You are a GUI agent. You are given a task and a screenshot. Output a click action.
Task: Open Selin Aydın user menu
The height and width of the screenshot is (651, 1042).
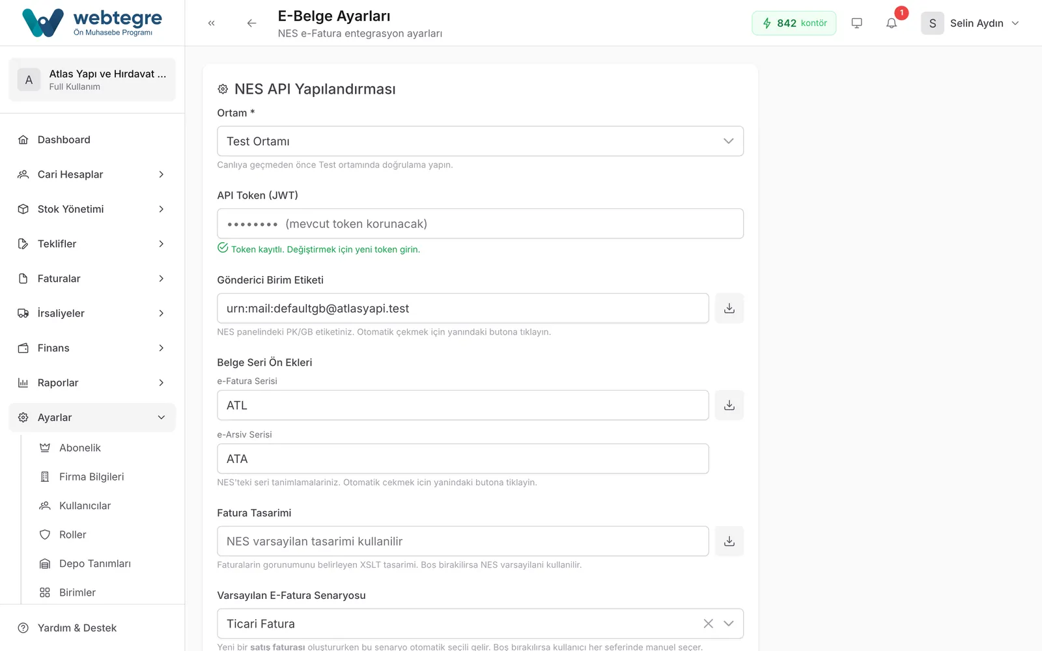[970, 23]
